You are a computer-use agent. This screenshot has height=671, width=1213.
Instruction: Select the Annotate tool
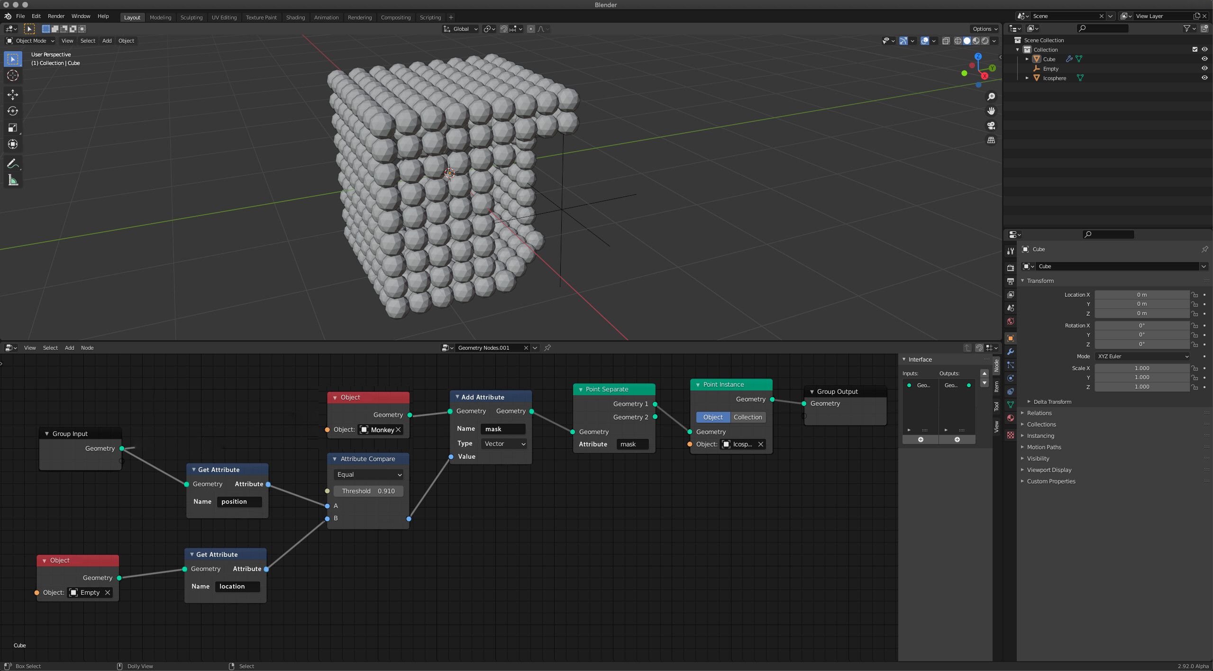pos(13,164)
